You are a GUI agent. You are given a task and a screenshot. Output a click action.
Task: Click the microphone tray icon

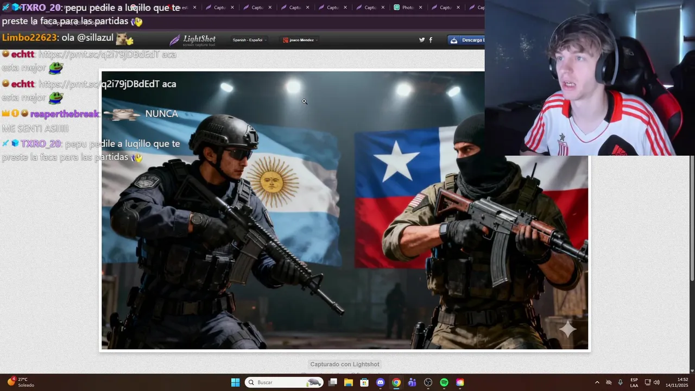pos(620,382)
